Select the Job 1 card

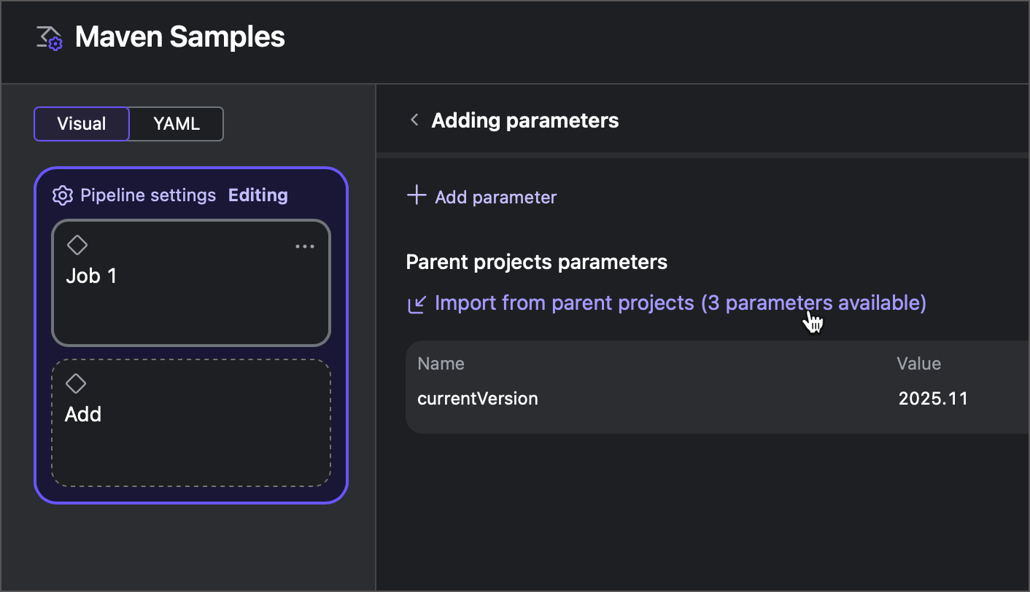click(x=190, y=283)
